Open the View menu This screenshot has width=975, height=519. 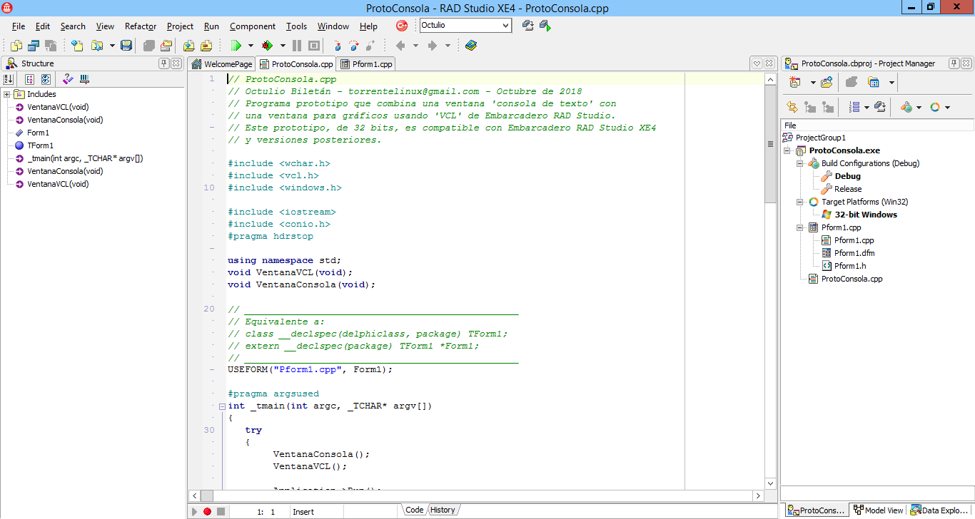pos(105,26)
